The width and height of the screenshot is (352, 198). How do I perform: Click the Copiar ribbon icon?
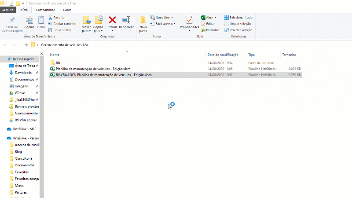click(x=29, y=20)
